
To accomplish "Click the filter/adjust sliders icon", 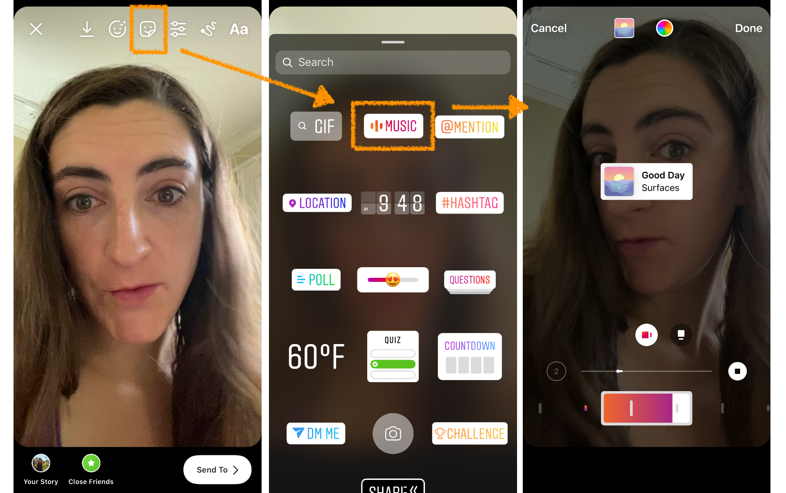I will coord(178,28).
